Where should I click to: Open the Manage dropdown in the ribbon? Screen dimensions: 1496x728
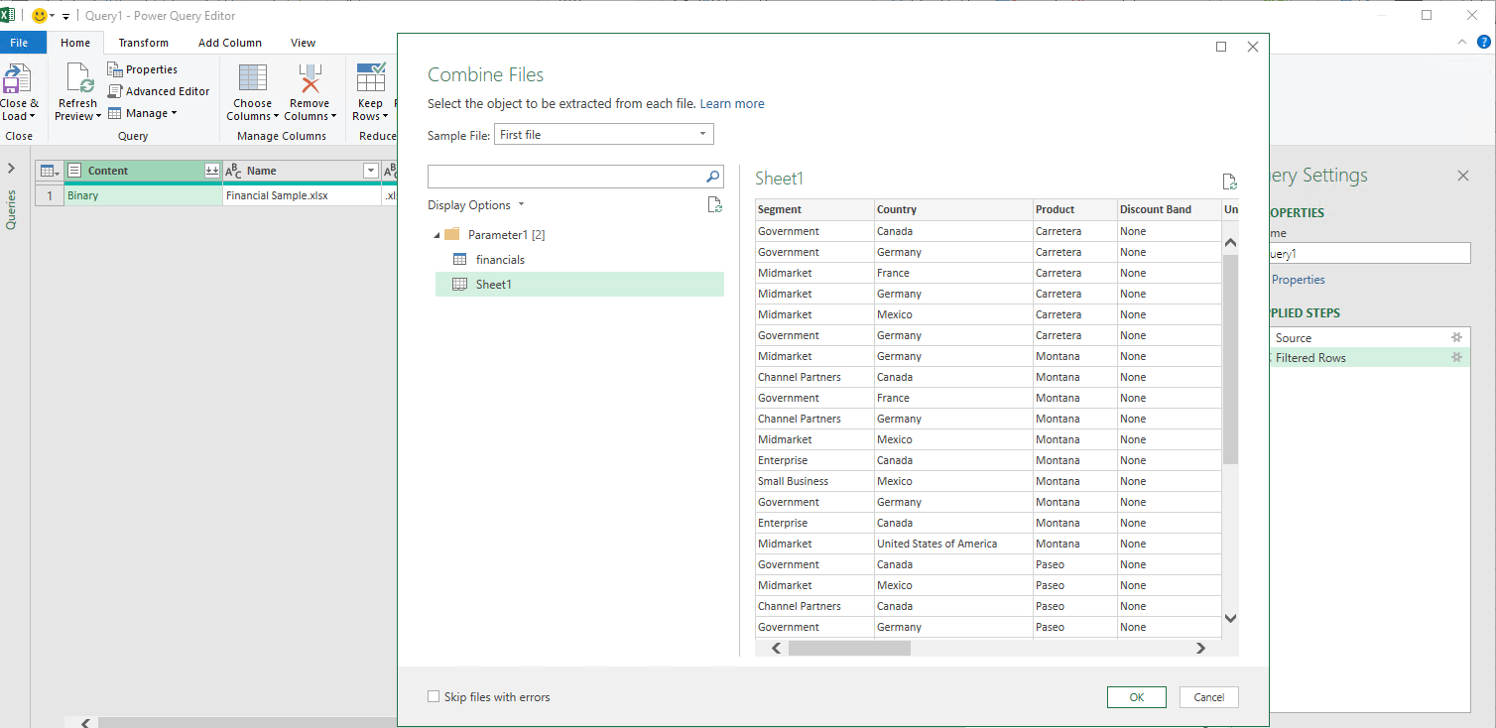[143, 113]
